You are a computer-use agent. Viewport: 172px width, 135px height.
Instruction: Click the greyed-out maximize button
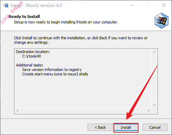[x=148, y=5]
